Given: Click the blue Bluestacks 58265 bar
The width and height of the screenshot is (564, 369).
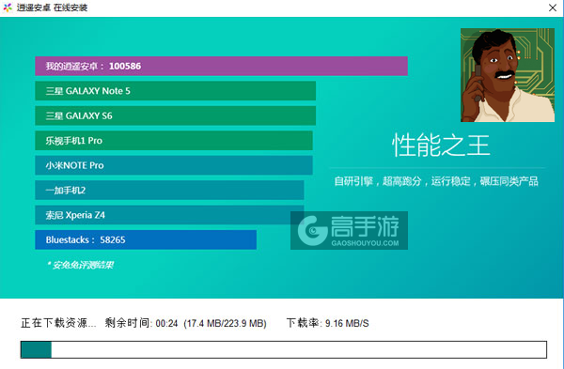Looking at the screenshot, I should click(146, 239).
